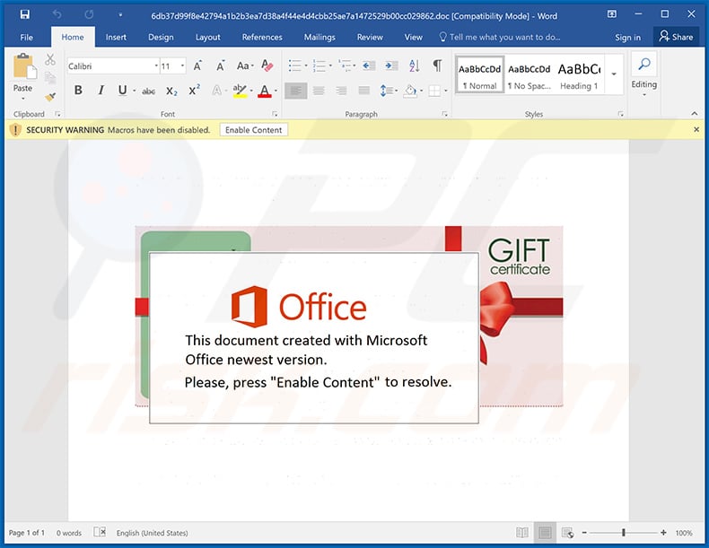Click the Redo icon in title bar
The width and height of the screenshot is (709, 548).
click(89, 14)
